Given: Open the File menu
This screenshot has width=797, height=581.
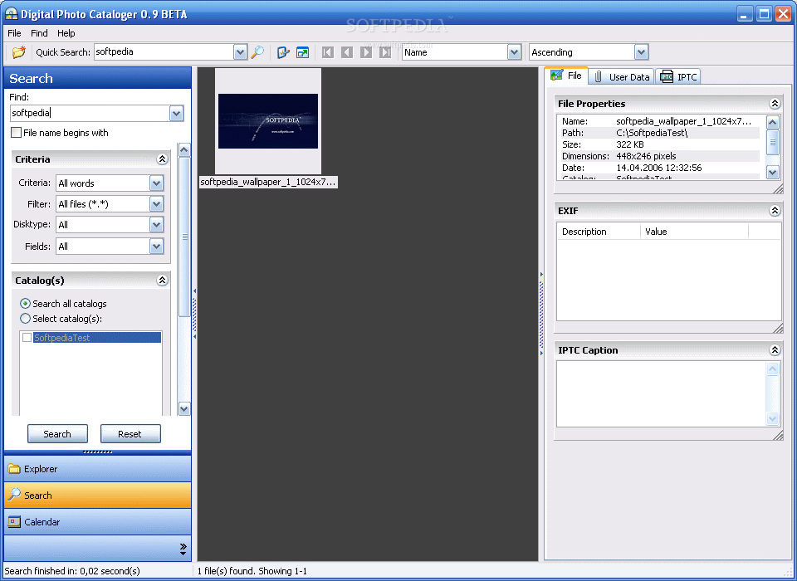Looking at the screenshot, I should 14,33.
